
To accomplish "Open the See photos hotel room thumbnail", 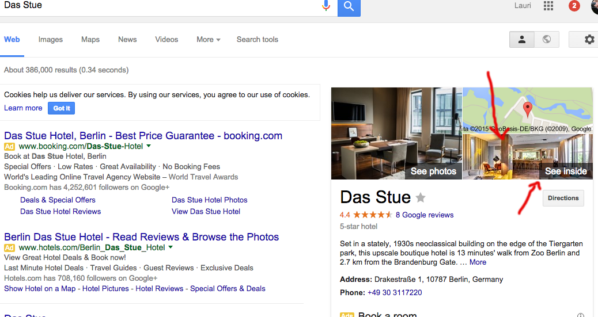I will pyautogui.click(x=396, y=133).
